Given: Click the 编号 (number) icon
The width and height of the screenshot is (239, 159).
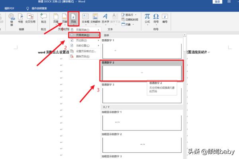Looking at the screenshot, I should pos(165,18).
